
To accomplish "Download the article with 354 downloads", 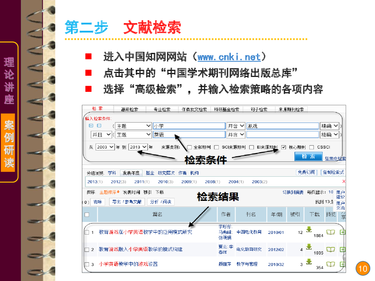I will (309, 263).
